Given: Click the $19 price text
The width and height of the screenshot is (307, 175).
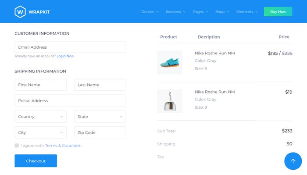Looking at the screenshot, I should (x=289, y=92).
